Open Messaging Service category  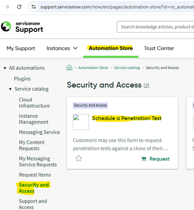click(x=39, y=132)
